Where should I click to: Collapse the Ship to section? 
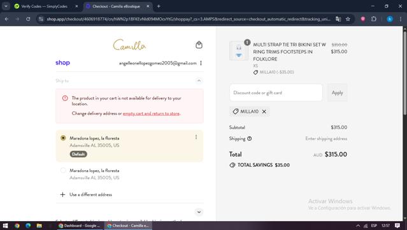coord(199,81)
